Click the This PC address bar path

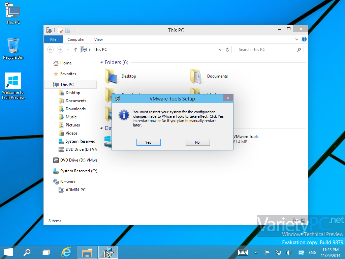[100, 50]
